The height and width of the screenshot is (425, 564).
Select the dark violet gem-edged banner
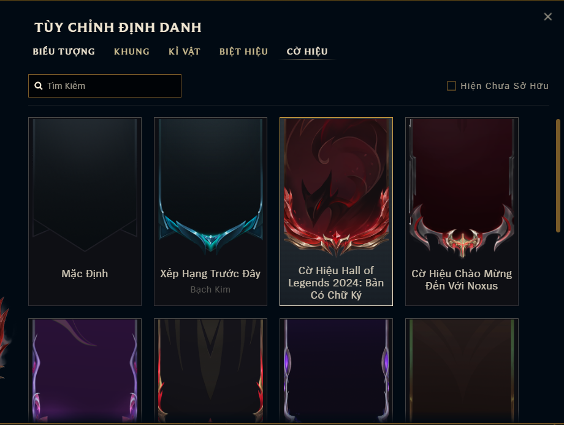[x=336, y=370]
